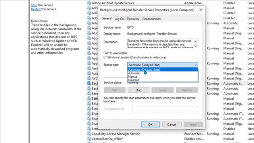Click the gear icon of the 'BitL' row
The width and height of the screenshot is (254, 143).
pyautogui.click(x=89, y=103)
